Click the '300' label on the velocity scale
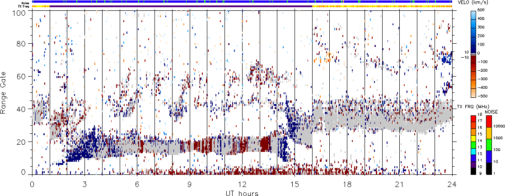This screenshot has height=196, width=505. coord(482,27)
